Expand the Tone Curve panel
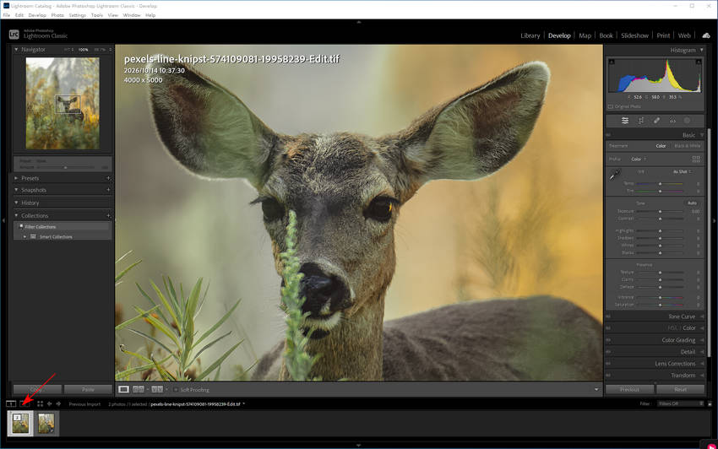Screen dimensions: 718x449 [x=702, y=316]
